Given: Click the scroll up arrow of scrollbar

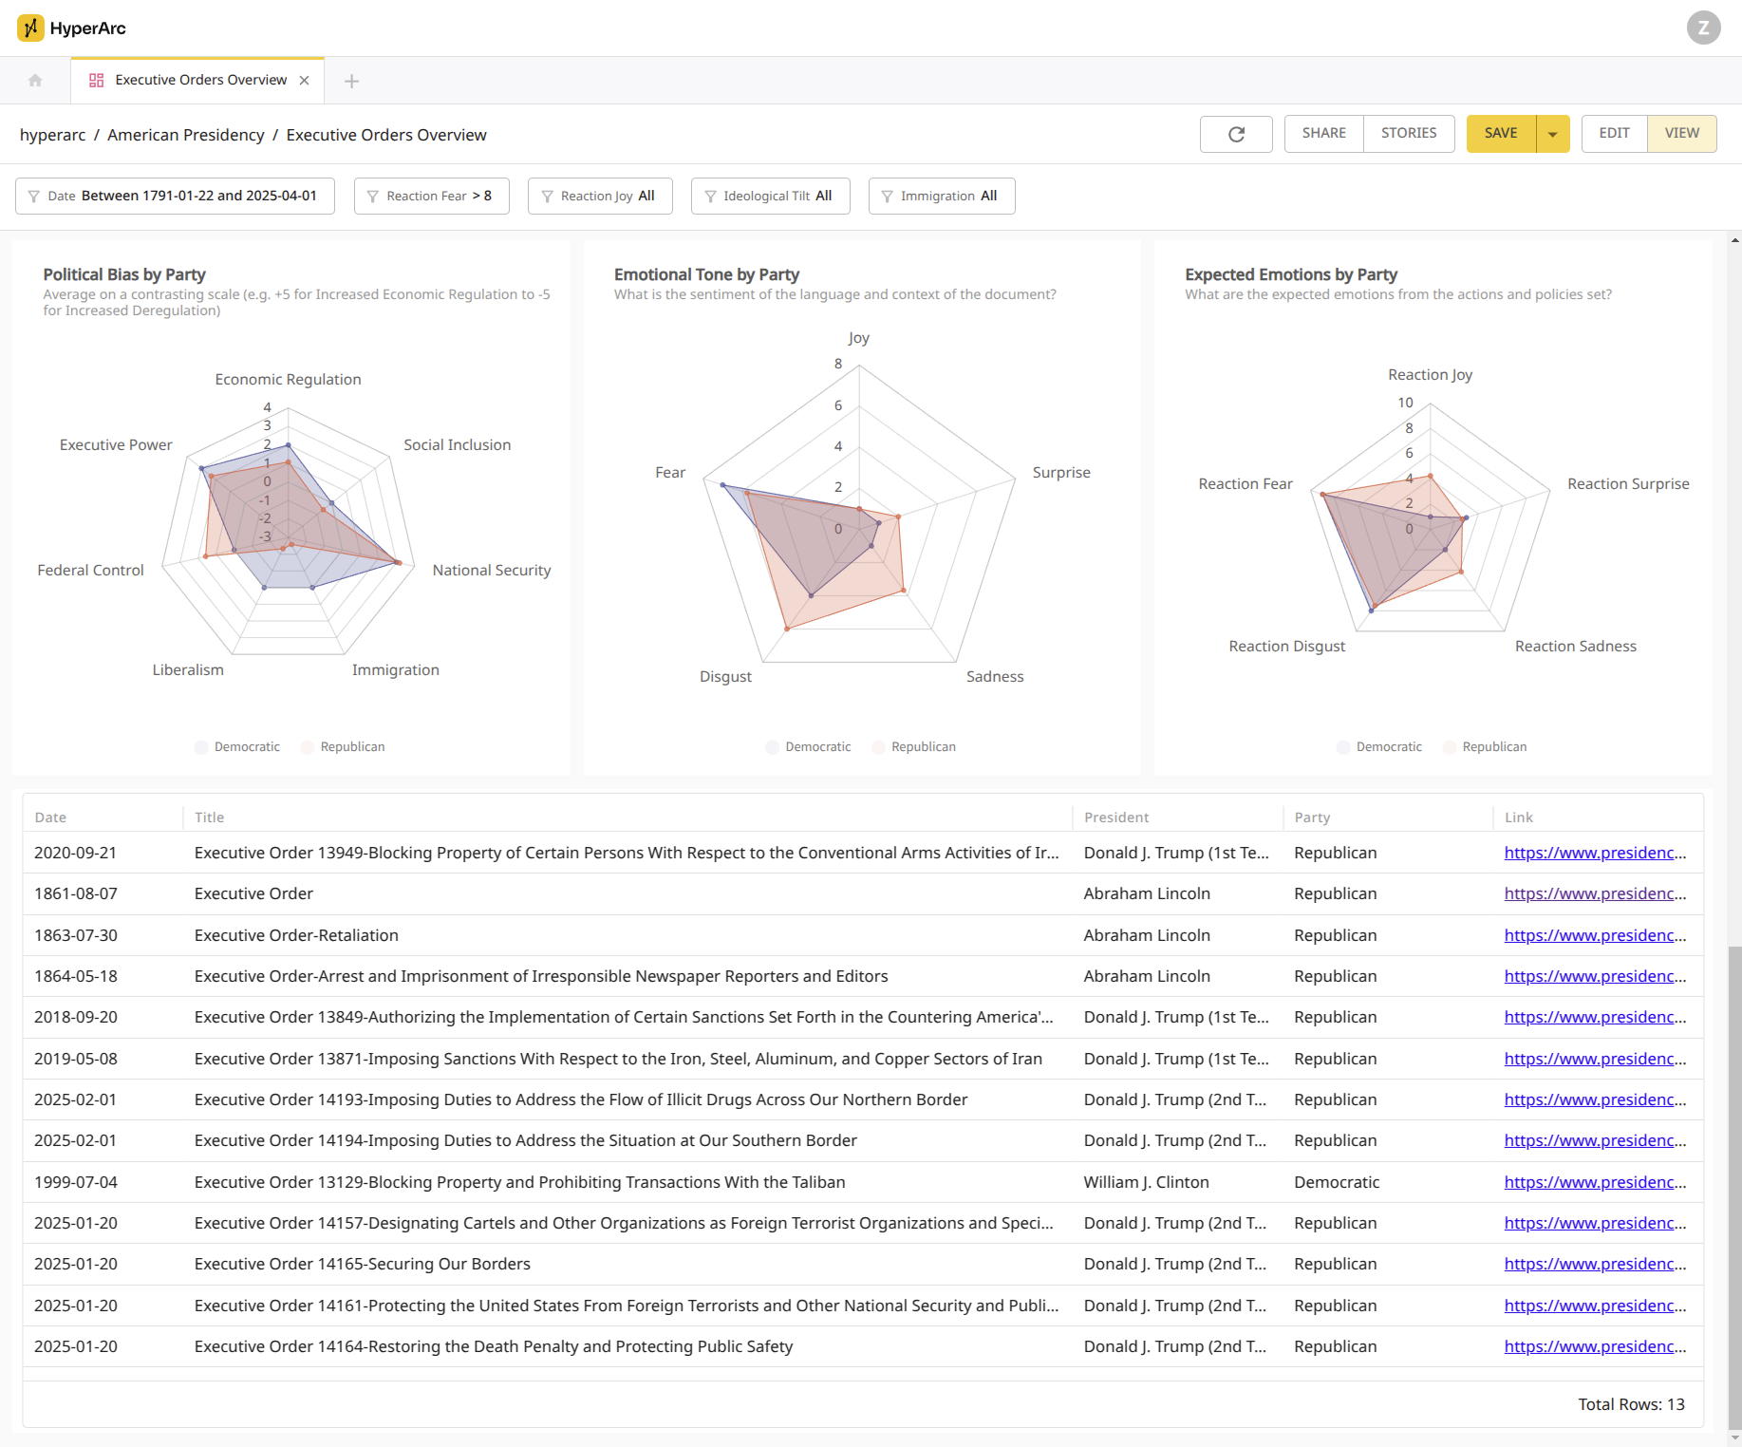Looking at the screenshot, I should [x=1734, y=241].
